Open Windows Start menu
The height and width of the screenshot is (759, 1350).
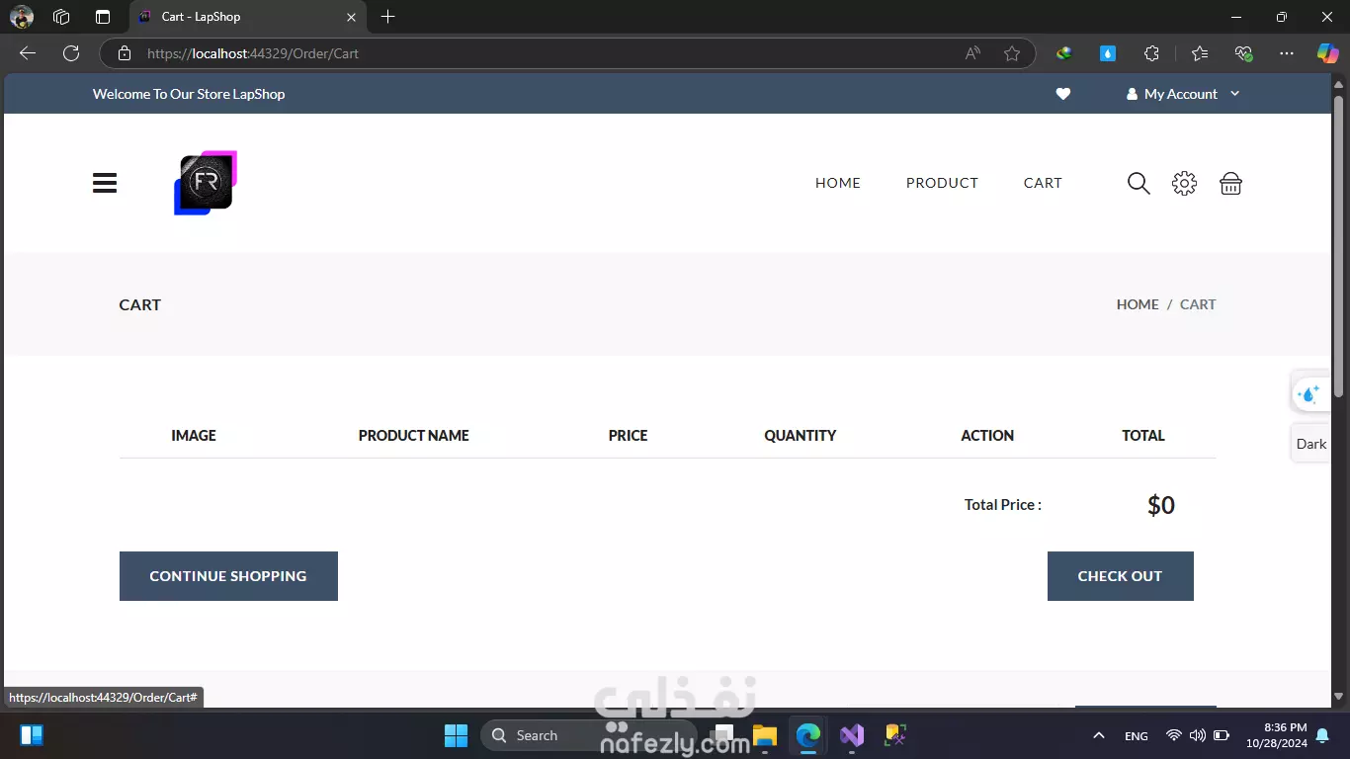[456, 735]
